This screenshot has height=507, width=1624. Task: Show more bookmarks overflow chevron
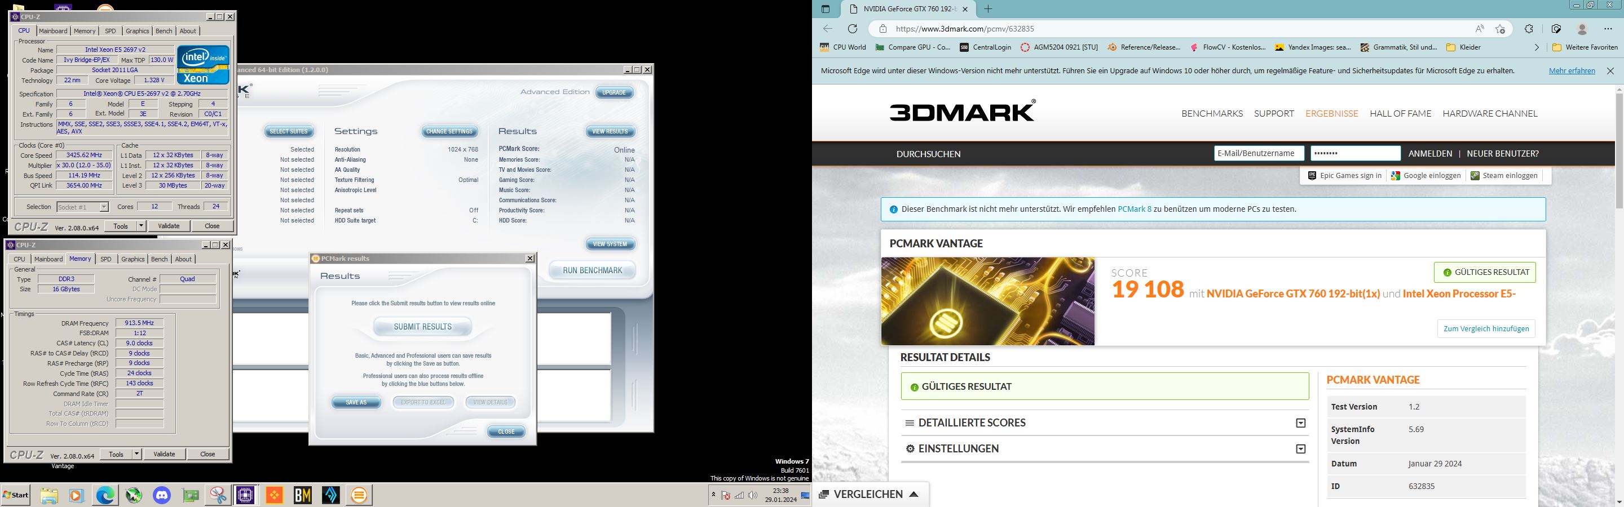point(1537,47)
